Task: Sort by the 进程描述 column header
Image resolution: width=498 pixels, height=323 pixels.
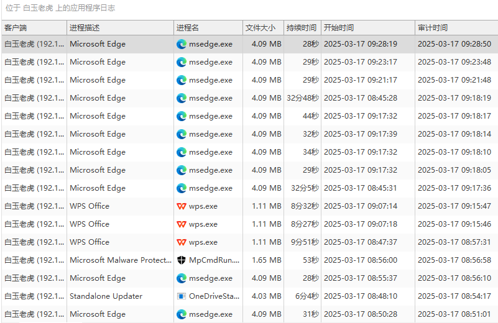Action: [119, 28]
